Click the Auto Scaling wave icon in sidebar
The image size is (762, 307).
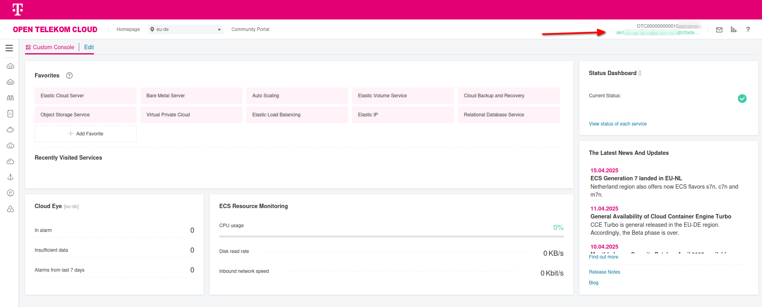pos(10,98)
